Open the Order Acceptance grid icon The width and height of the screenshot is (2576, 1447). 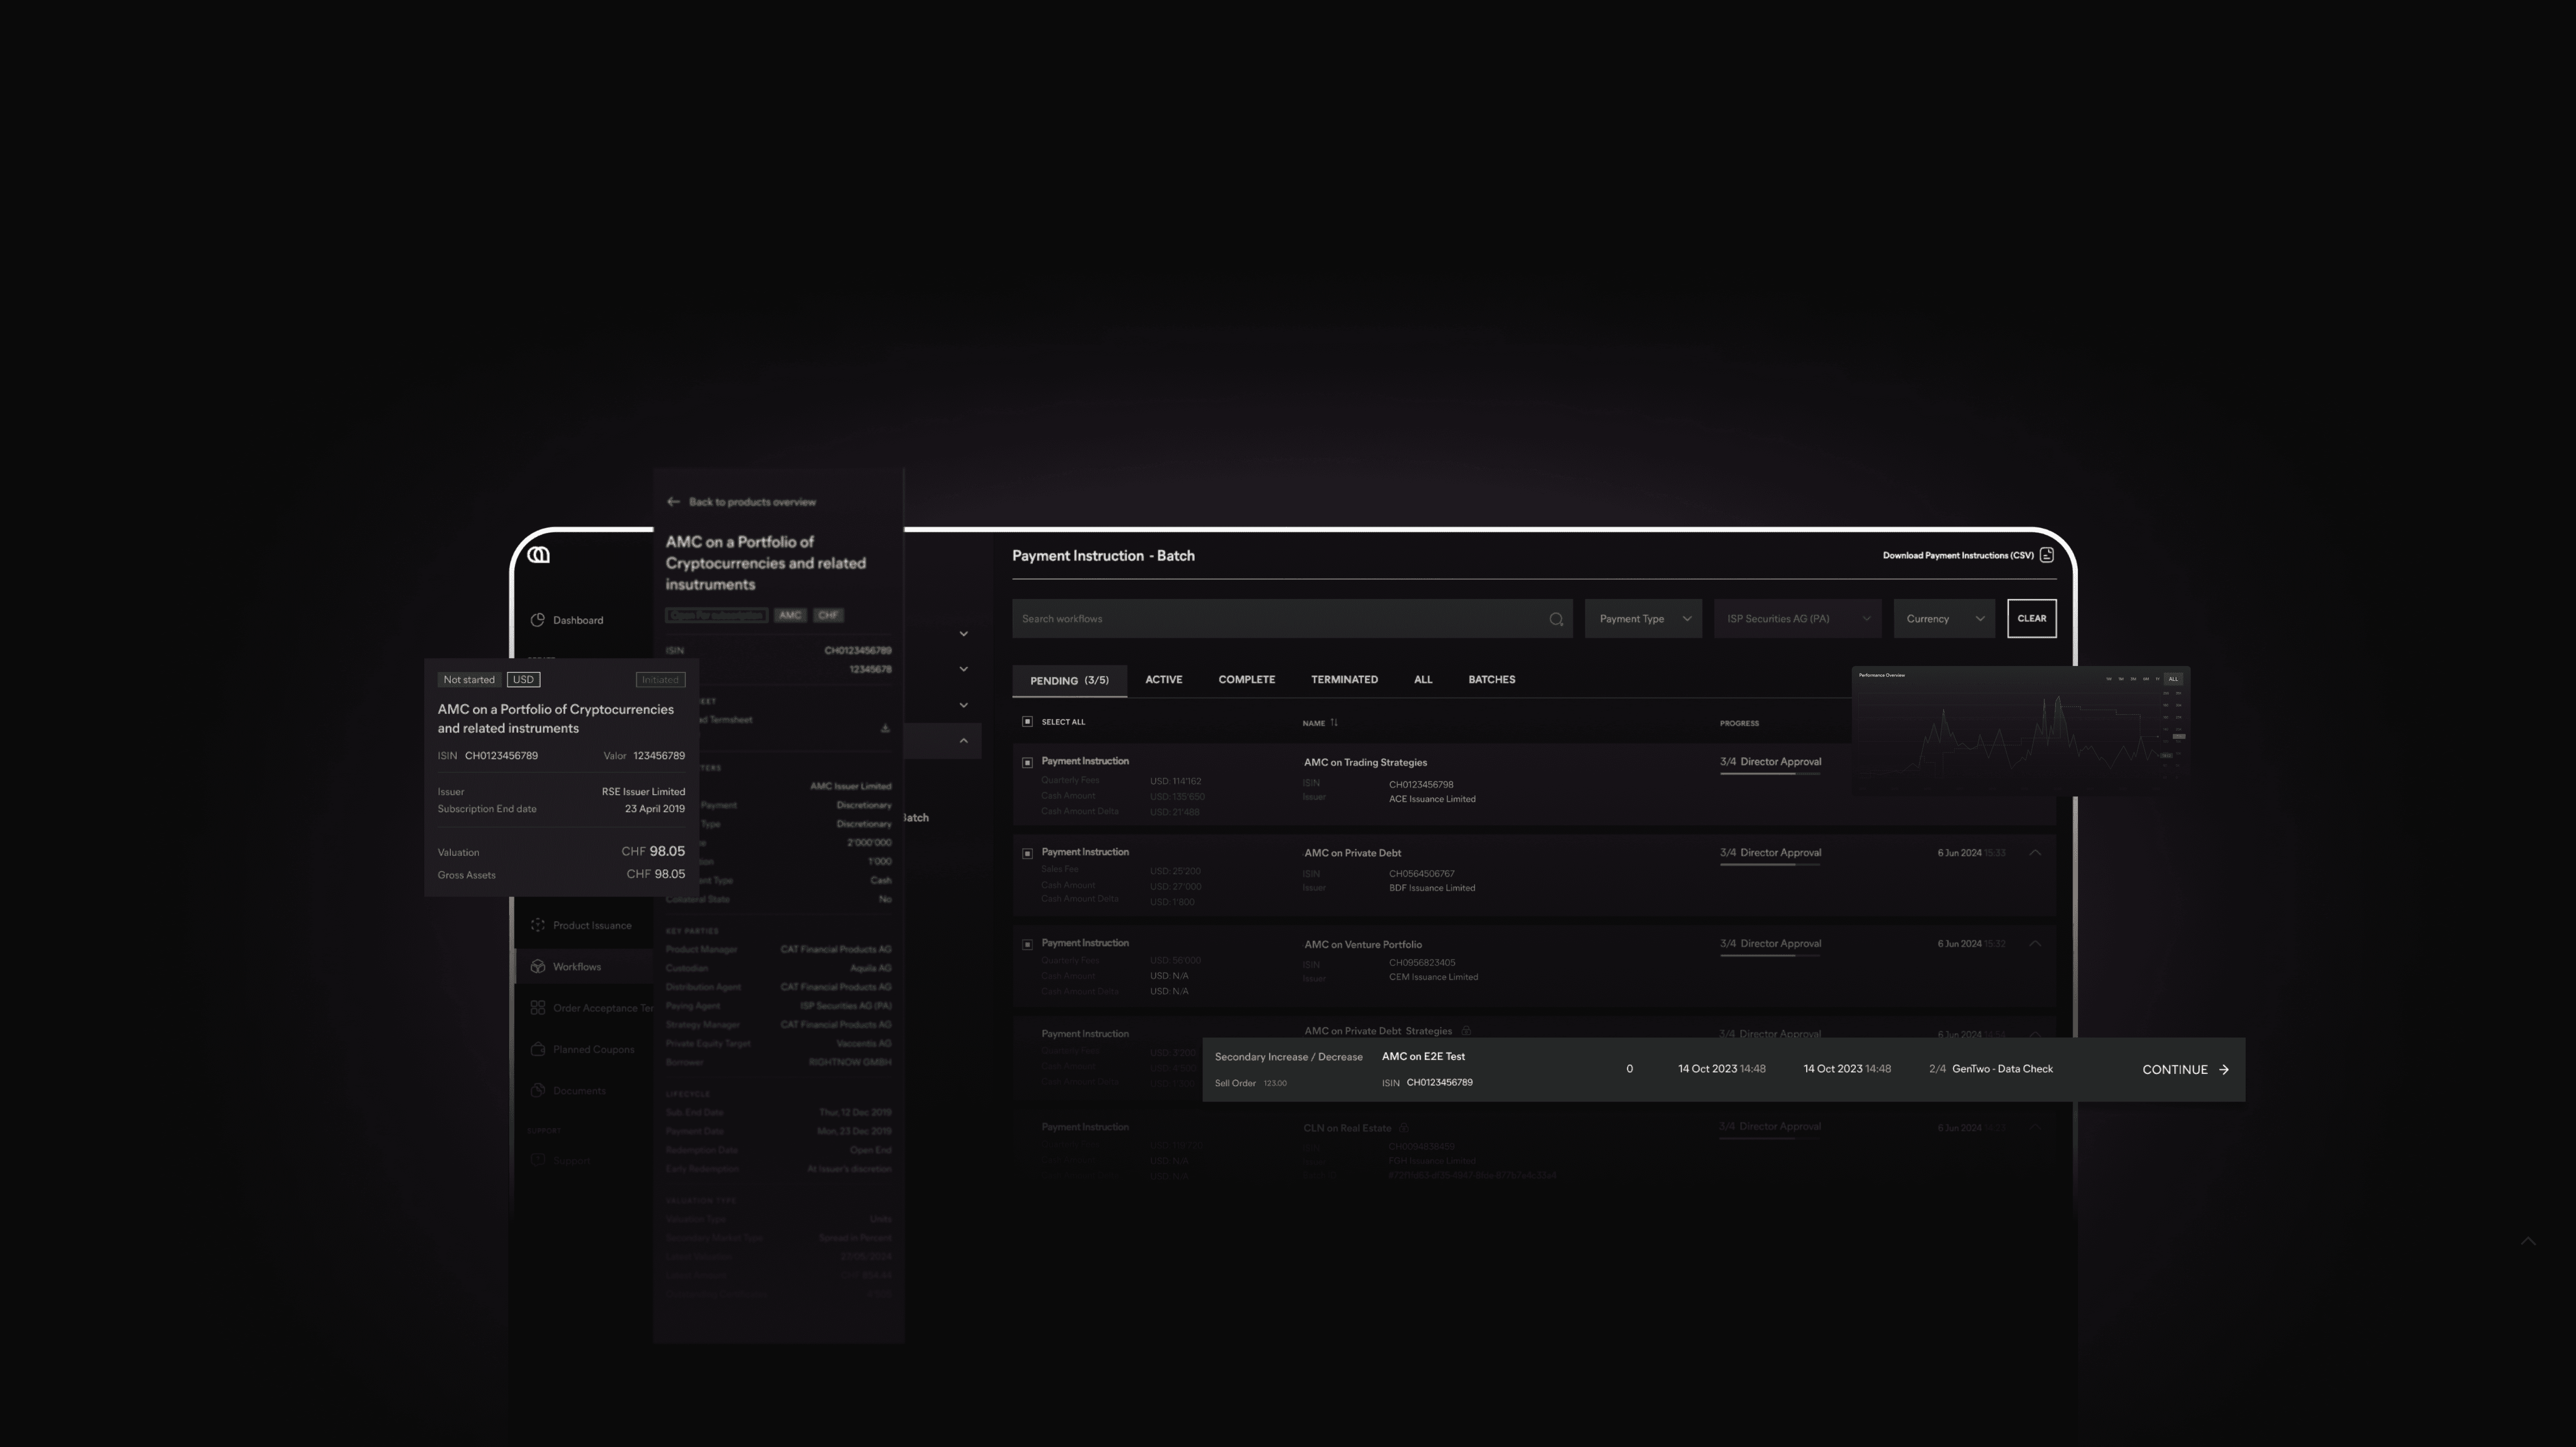tap(537, 1007)
